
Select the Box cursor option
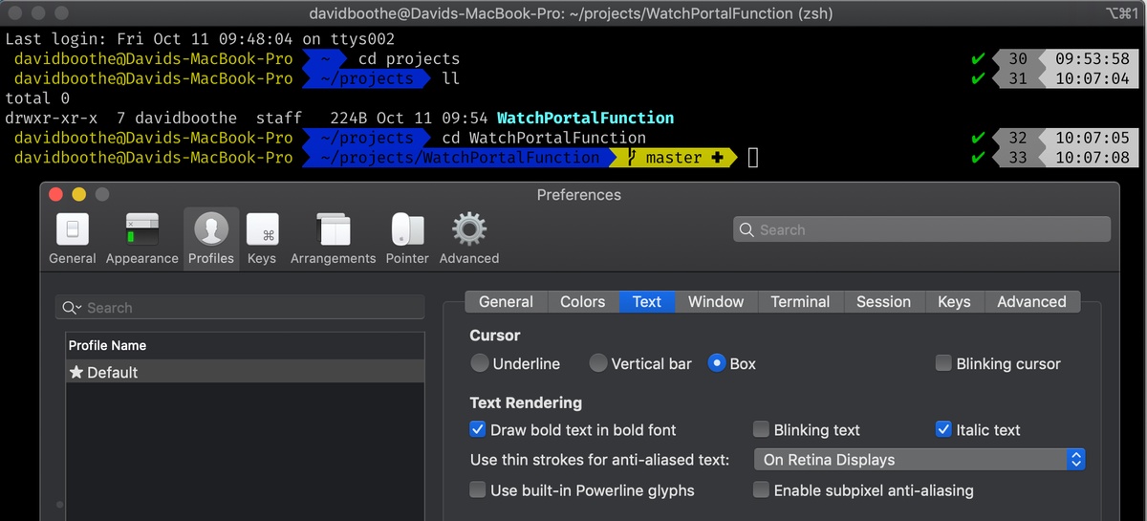click(x=717, y=363)
